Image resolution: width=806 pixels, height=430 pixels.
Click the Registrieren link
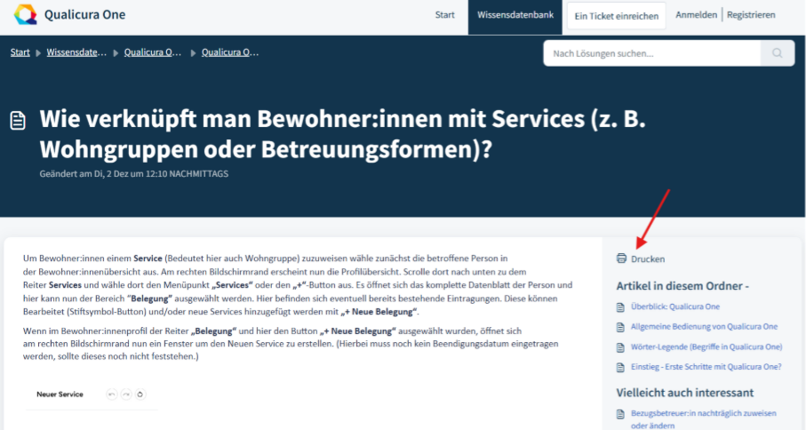pos(751,15)
